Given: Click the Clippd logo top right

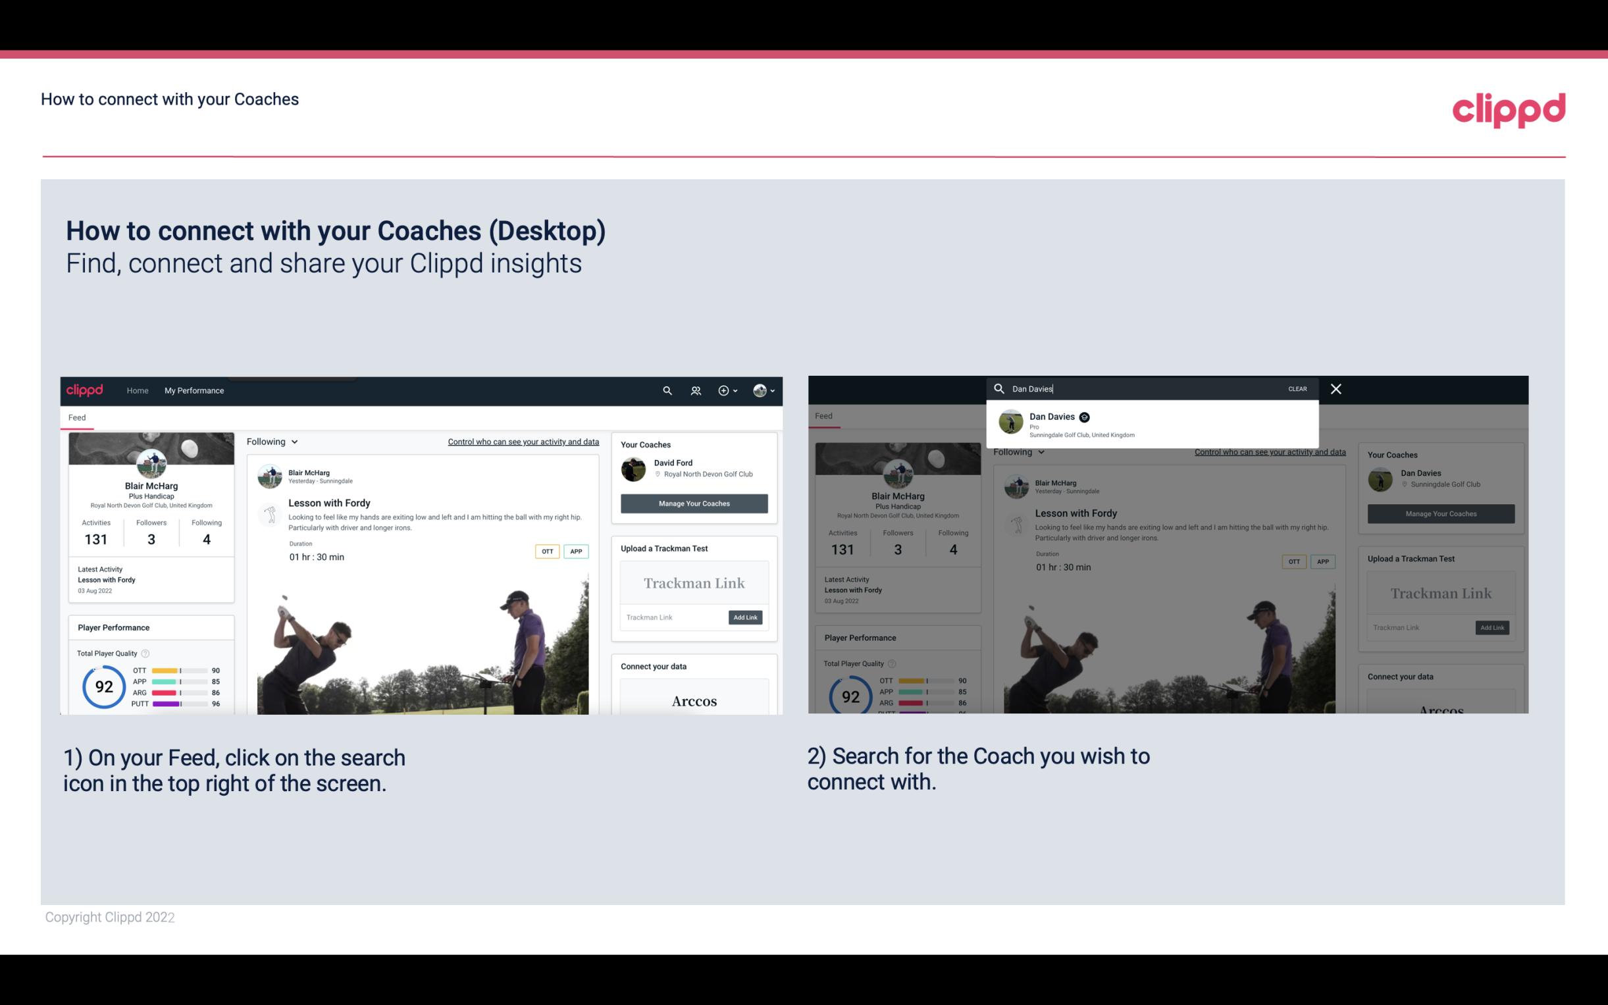Looking at the screenshot, I should pos(1509,107).
